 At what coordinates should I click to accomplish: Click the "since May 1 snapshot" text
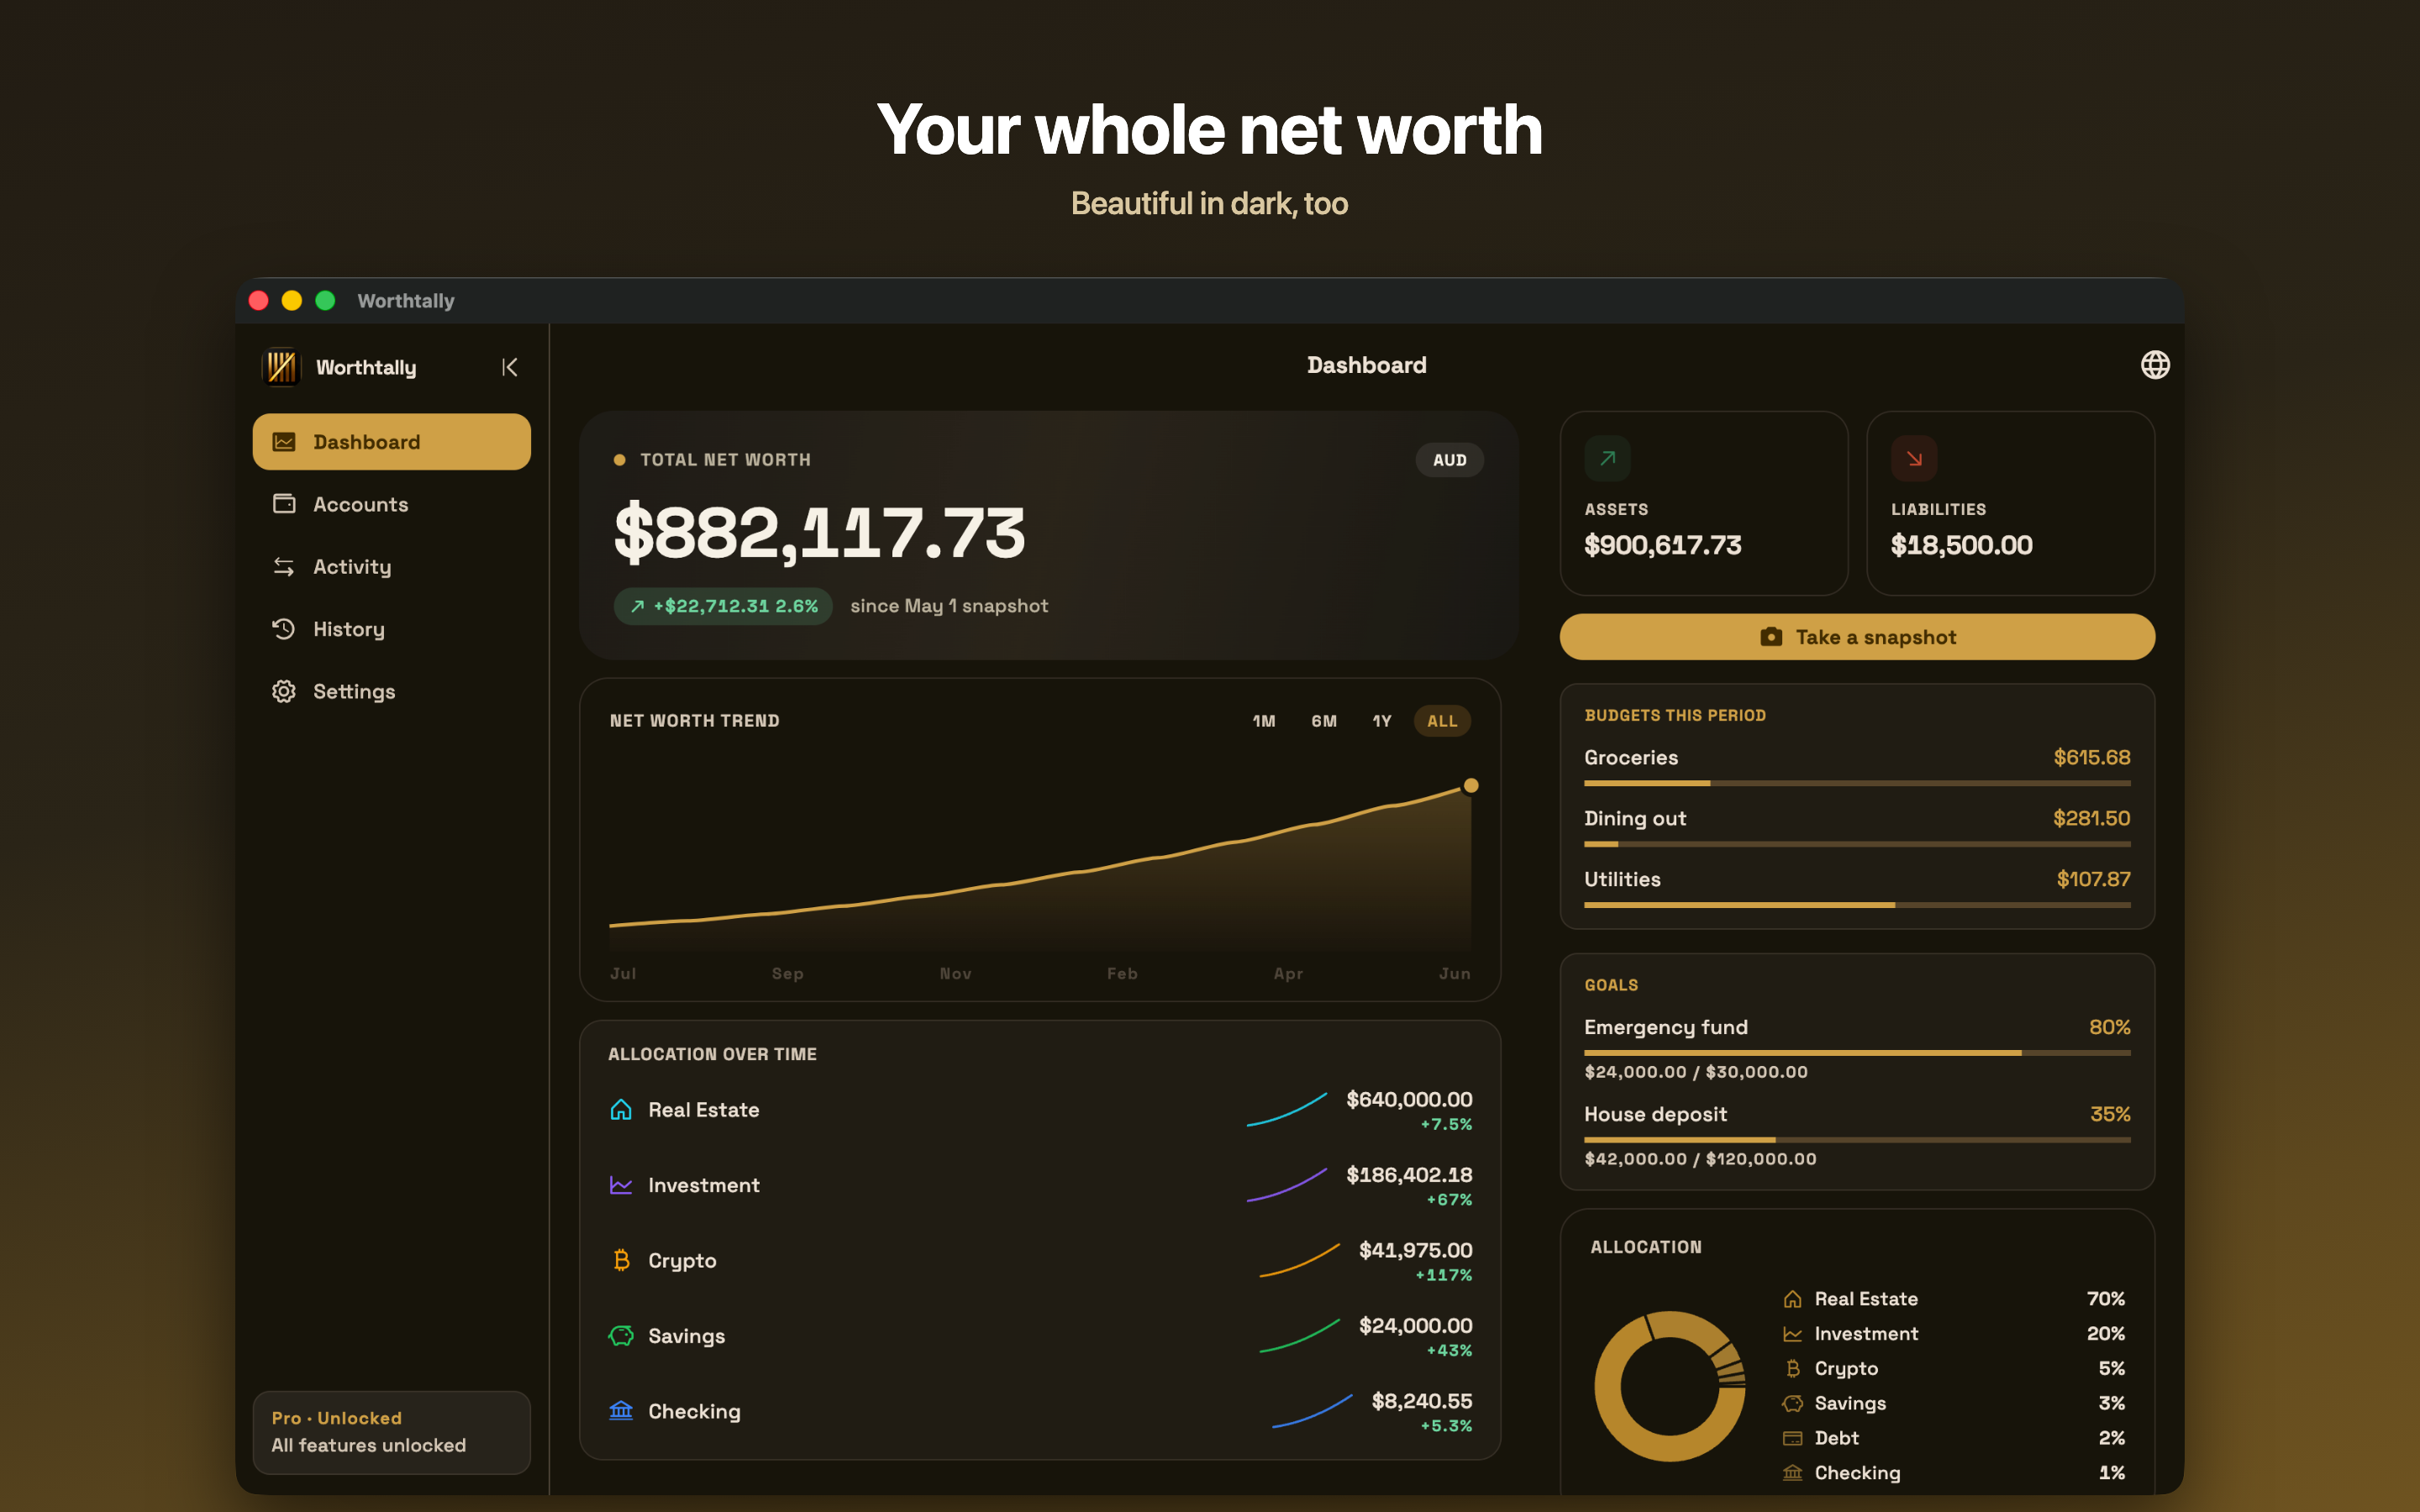click(x=949, y=606)
